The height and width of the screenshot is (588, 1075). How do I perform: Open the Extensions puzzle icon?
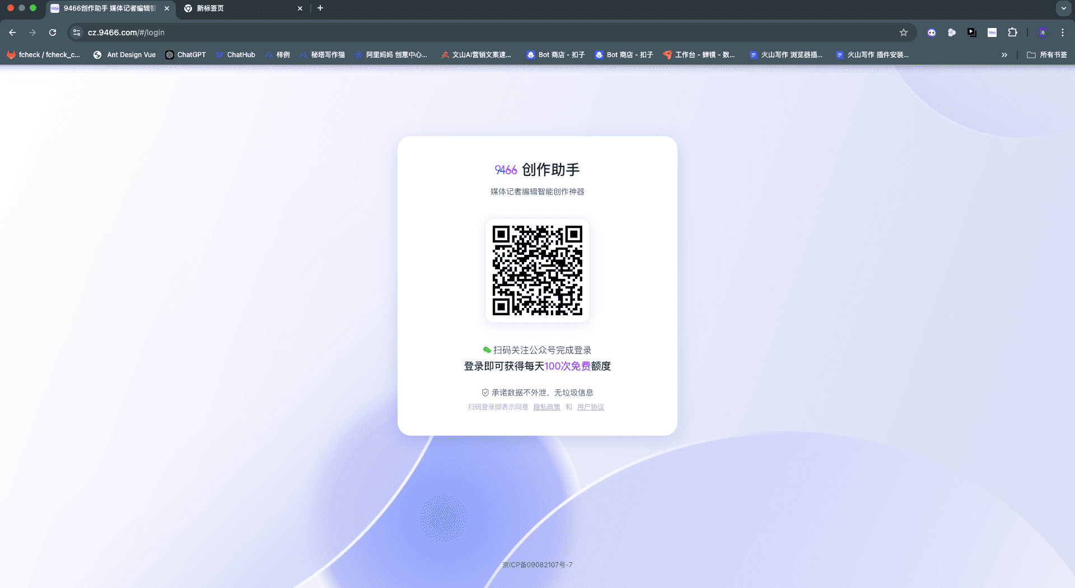[1012, 32]
